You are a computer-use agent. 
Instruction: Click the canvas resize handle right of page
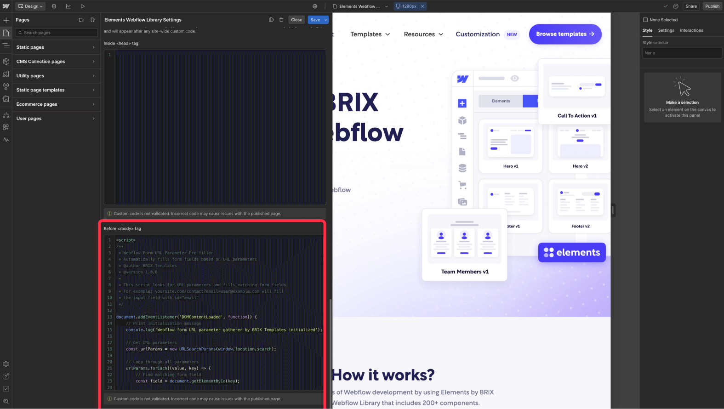pos(613,210)
